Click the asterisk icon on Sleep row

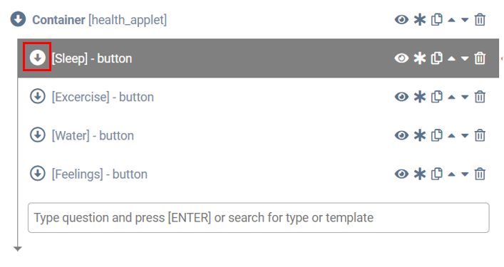419,58
